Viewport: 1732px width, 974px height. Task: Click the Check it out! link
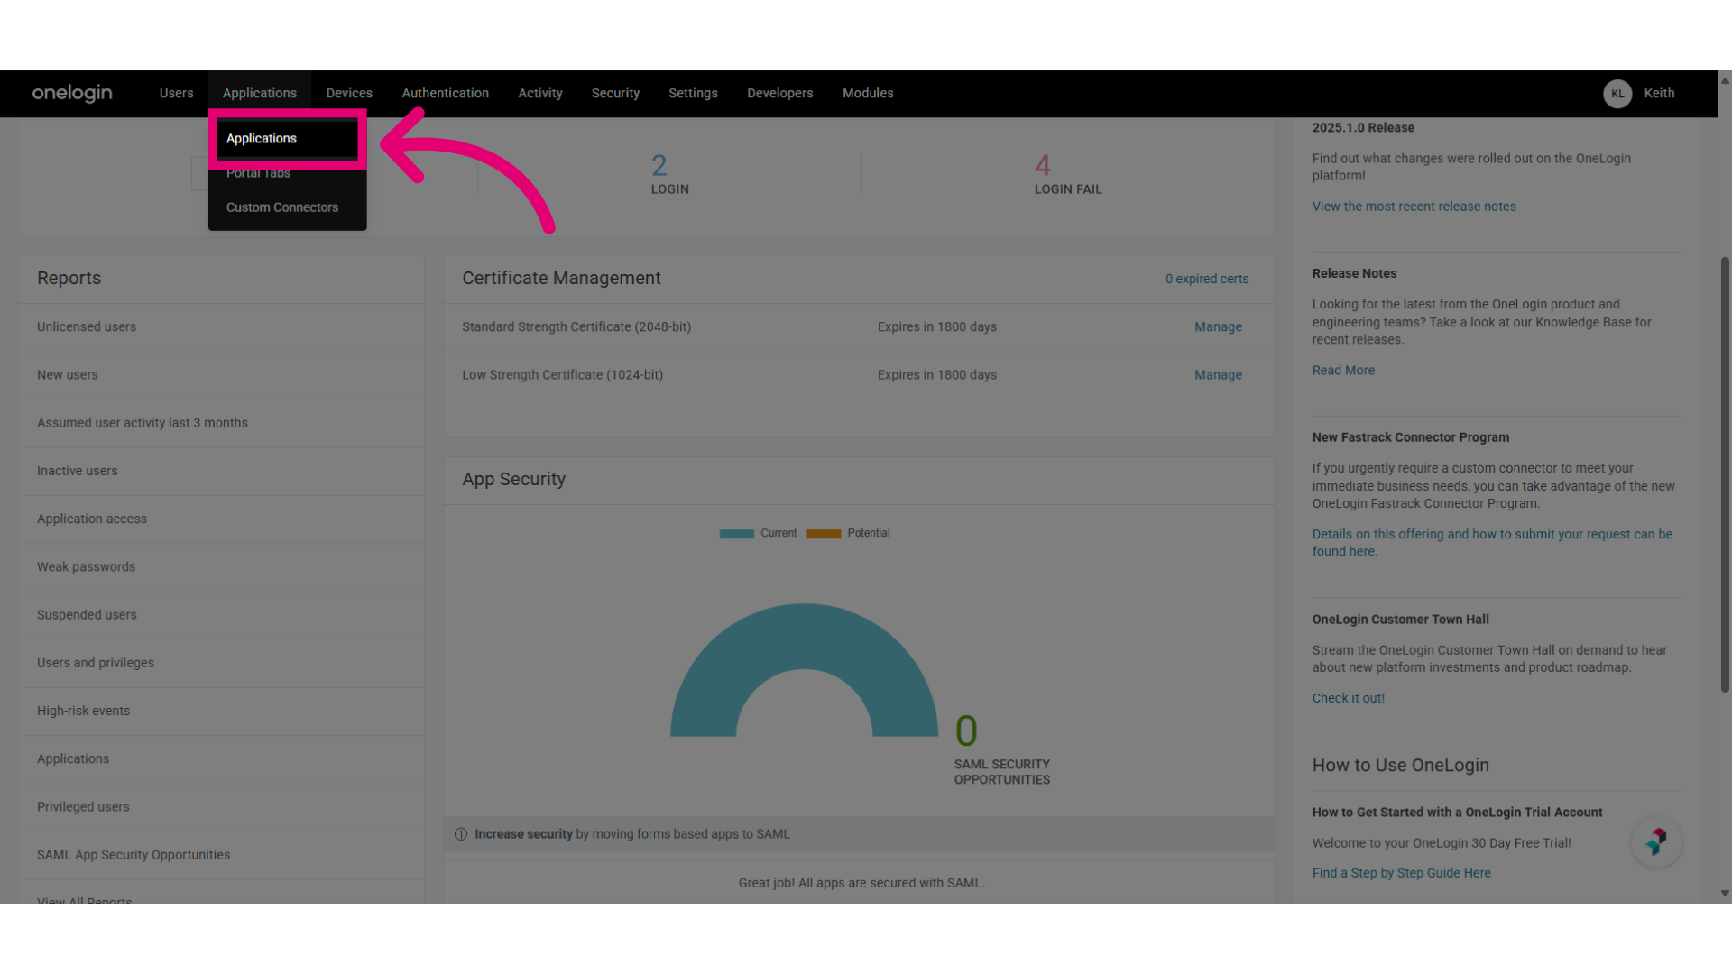(1348, 698)
